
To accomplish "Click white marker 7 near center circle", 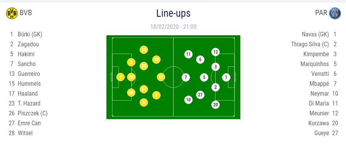I will (x=186, y=77).
